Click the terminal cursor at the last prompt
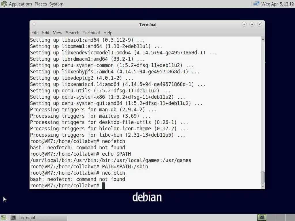Image resolution: width=295 pixels, height=221 pixels. click(x=103, y=186)
